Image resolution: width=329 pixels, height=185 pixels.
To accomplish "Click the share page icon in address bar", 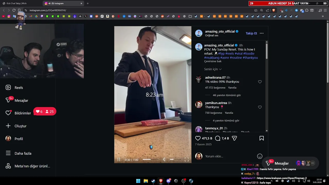I will (x=267, y=10).
